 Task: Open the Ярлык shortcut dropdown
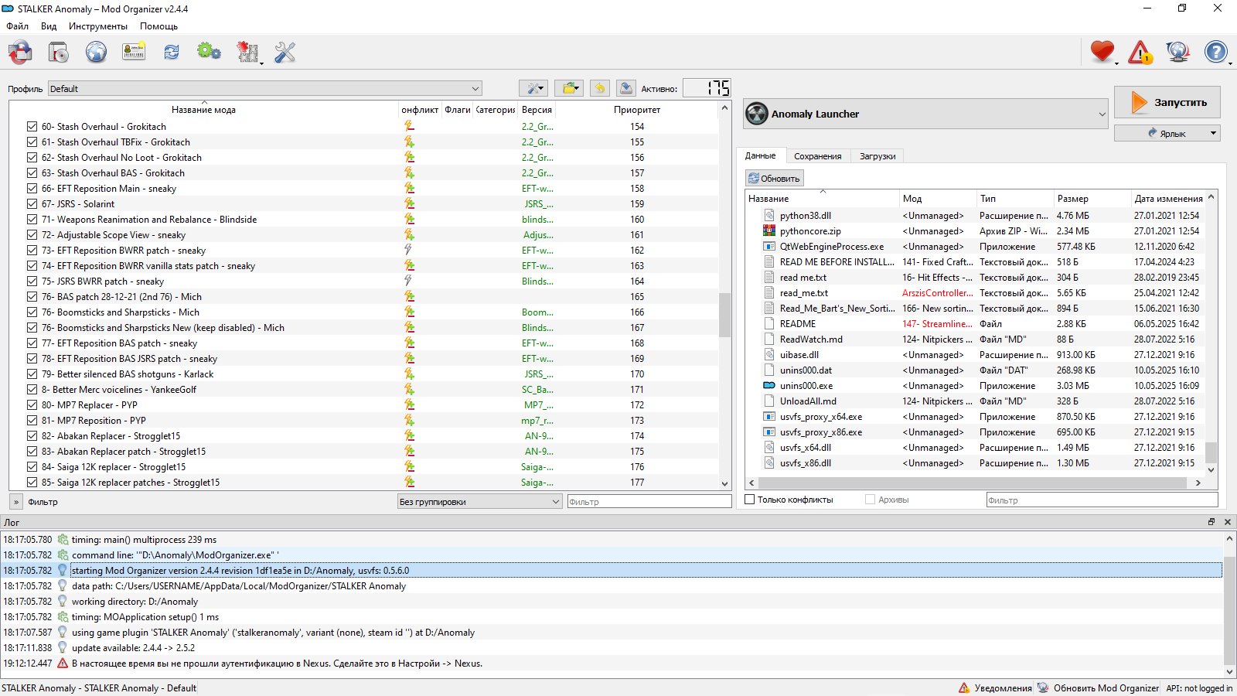[x=1213, y=133]
